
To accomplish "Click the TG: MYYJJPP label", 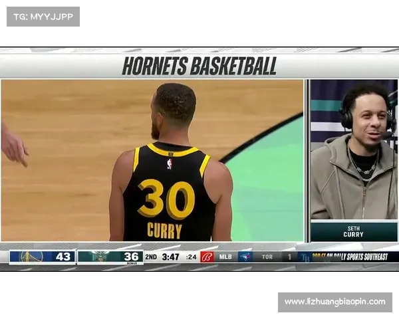I will coord(43,17).
